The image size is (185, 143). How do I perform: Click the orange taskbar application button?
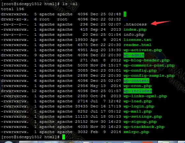point(147,142)
